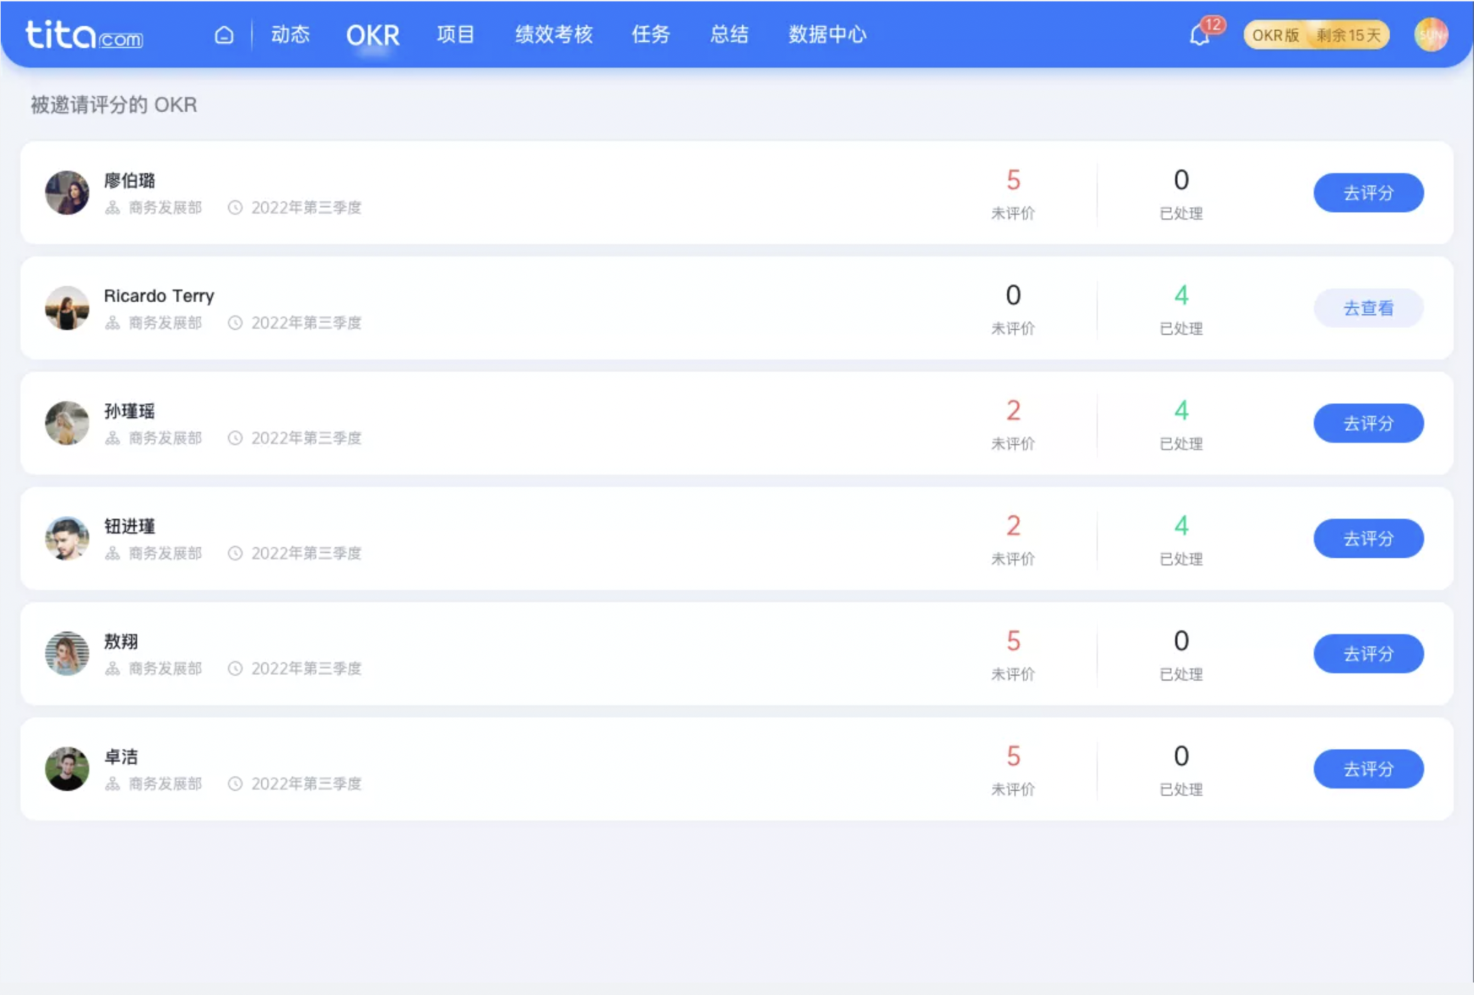Screen dimensions: 1474x995
Task: Open 数据中心 menu
Action: [827, 35]
